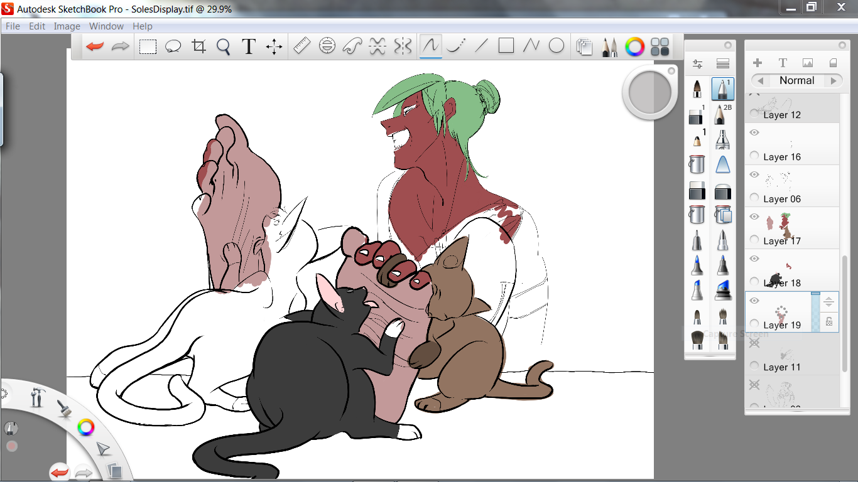858x482 pixels.
Task: Add a new layer with plus
Action: click(758, 63)
